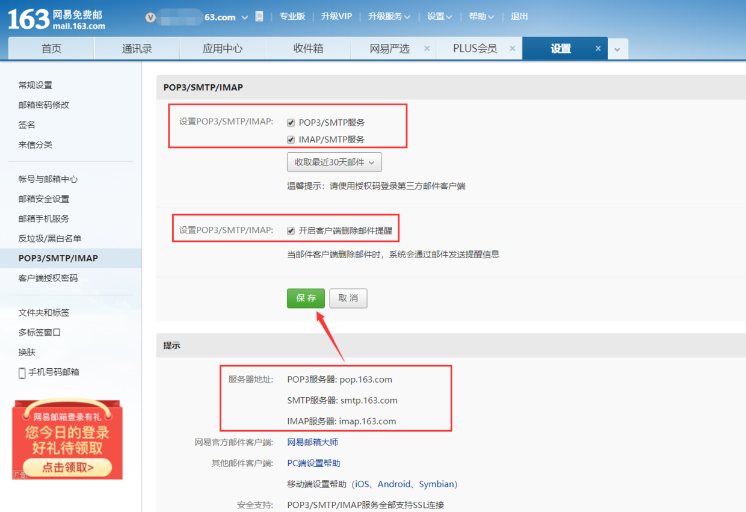Select 来信分类 in the sidebar
This screenshot has width=746, height=512.
[35, 145]
